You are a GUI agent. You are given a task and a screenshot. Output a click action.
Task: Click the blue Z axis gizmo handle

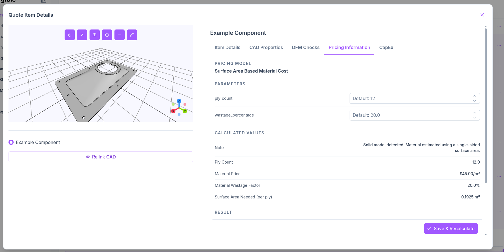point(179,101)
